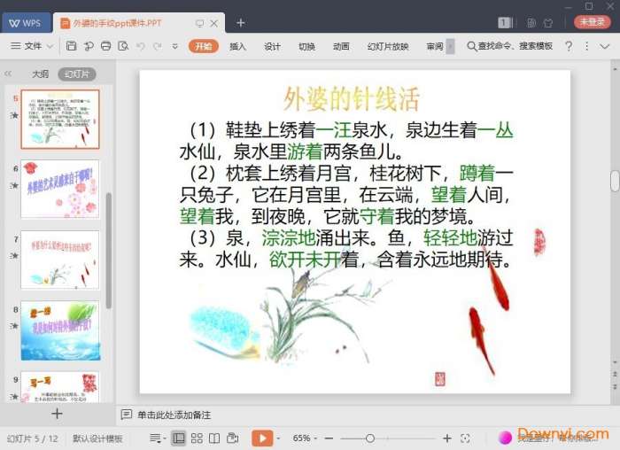
Task: Click the slide title 外婆的针线活
Action: point(352,99)
